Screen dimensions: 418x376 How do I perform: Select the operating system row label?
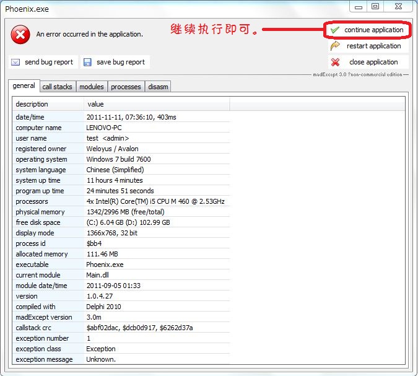click(41, 159)
